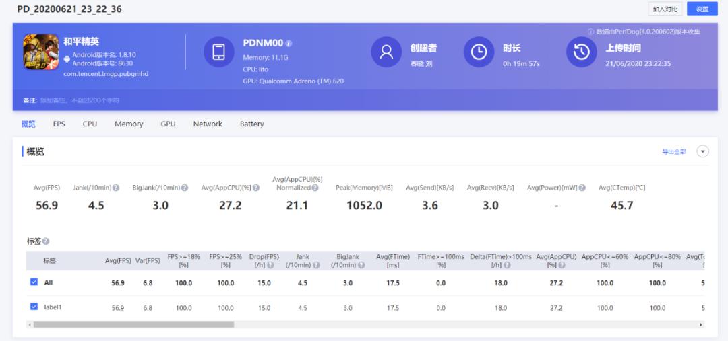Viewport: 728px width, 341px height.
Task: Click the phone device icon
Action: coord(218,52)
